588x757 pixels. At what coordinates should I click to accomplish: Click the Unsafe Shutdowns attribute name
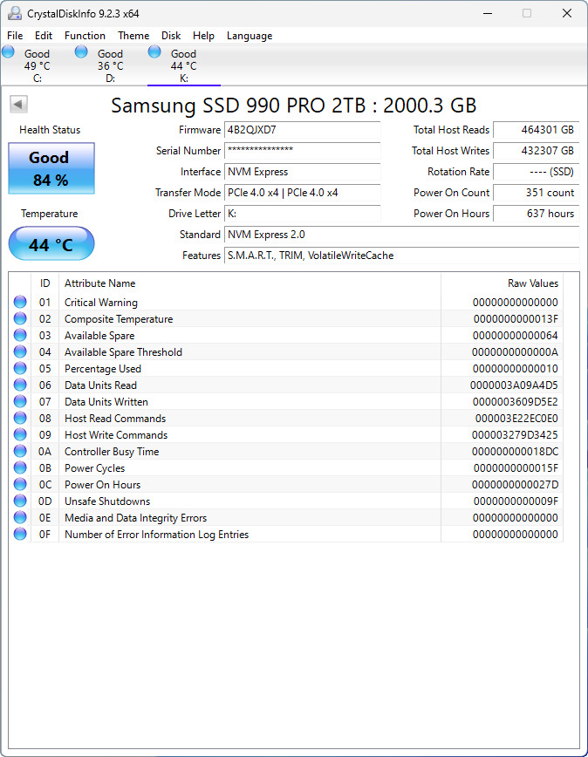pos(107,501)
